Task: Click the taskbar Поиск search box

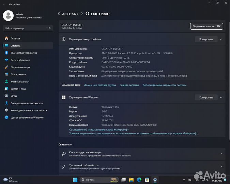Action: click(99, 180)
